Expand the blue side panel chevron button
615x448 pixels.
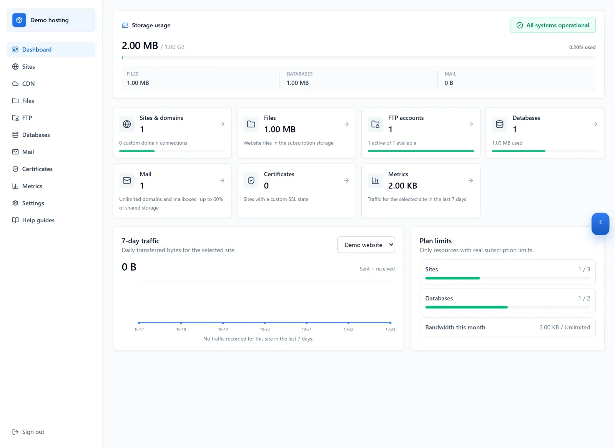600,223
